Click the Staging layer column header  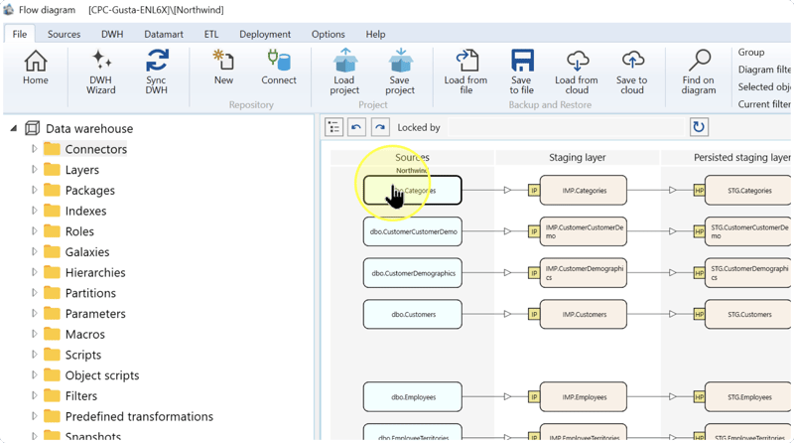(578, 158)
